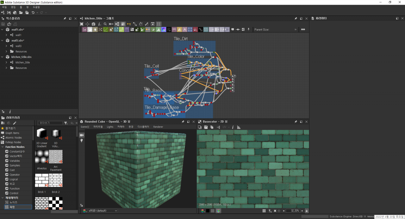This screenshot has width=405, height=219.
Task: Click the camera snapshot icon in graph toolbar
Action: (x=93, y=24)
